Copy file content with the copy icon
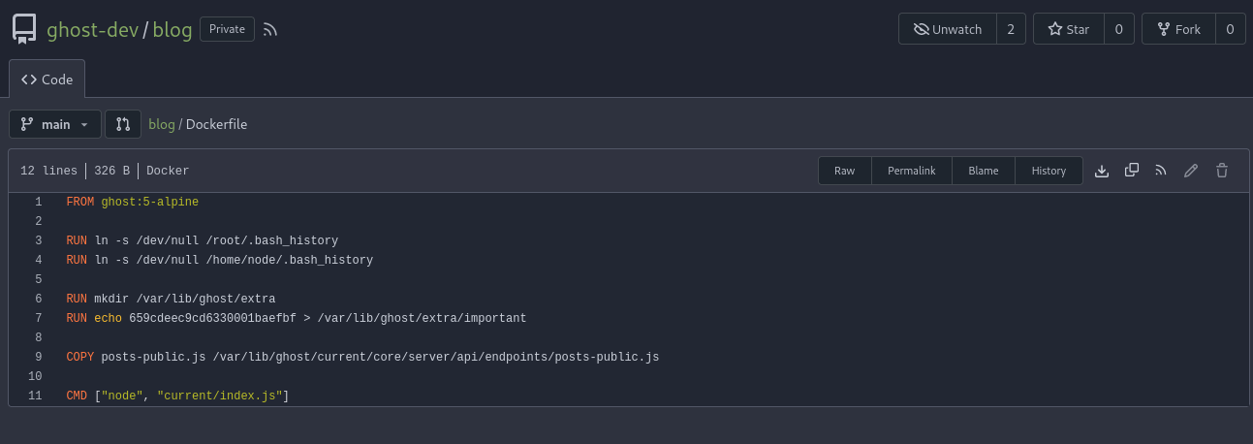 [x=1131, y=171]
